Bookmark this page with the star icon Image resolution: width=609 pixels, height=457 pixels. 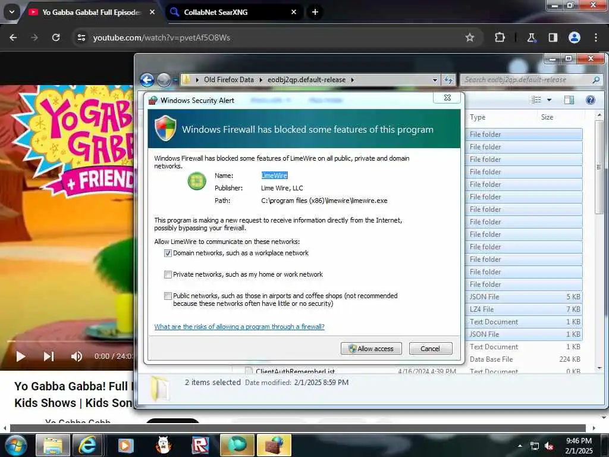pos(470,37)
